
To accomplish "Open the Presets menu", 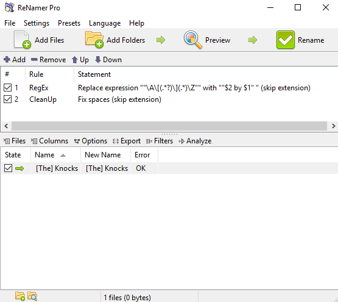I will pos(69,23).
